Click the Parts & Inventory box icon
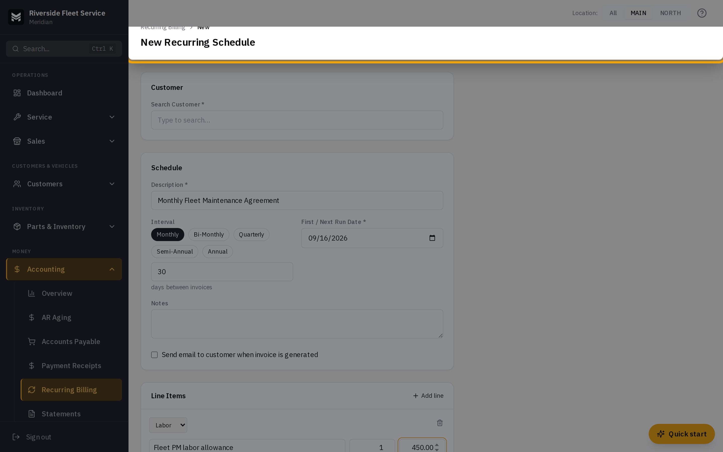 click(x=17, y=227)
